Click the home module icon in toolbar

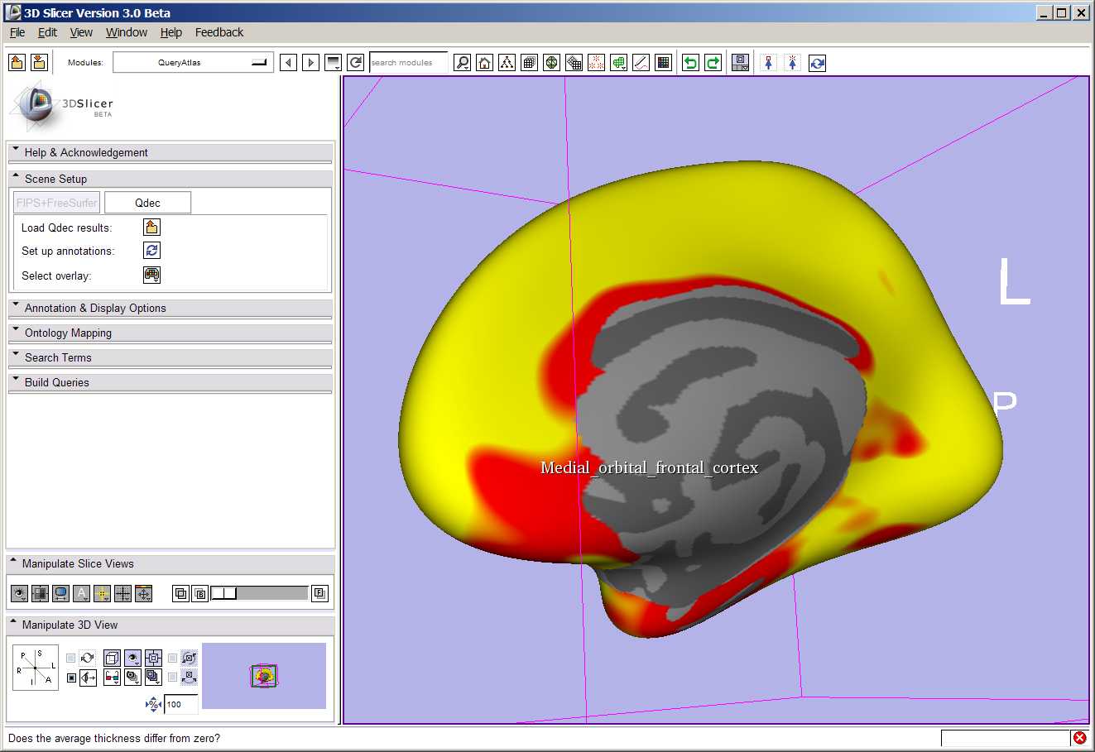[485, 63]
